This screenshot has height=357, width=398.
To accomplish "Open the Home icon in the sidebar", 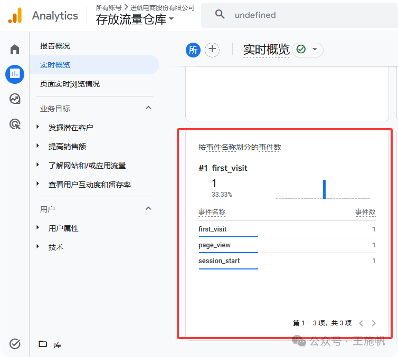I will pyautogui.click(x=15, y=49).
